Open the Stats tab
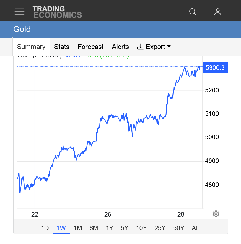The width and height of the screenshot is (241, 244). 62,47
